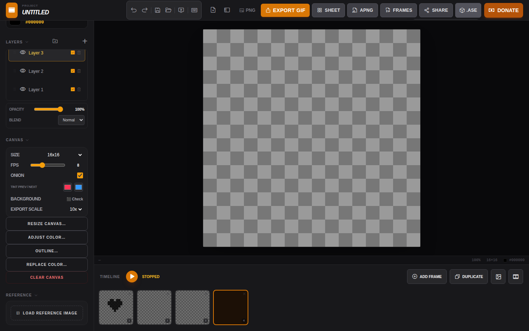
Task: Select the Frames ZIP export option
Action: click(x=399, y=10)
